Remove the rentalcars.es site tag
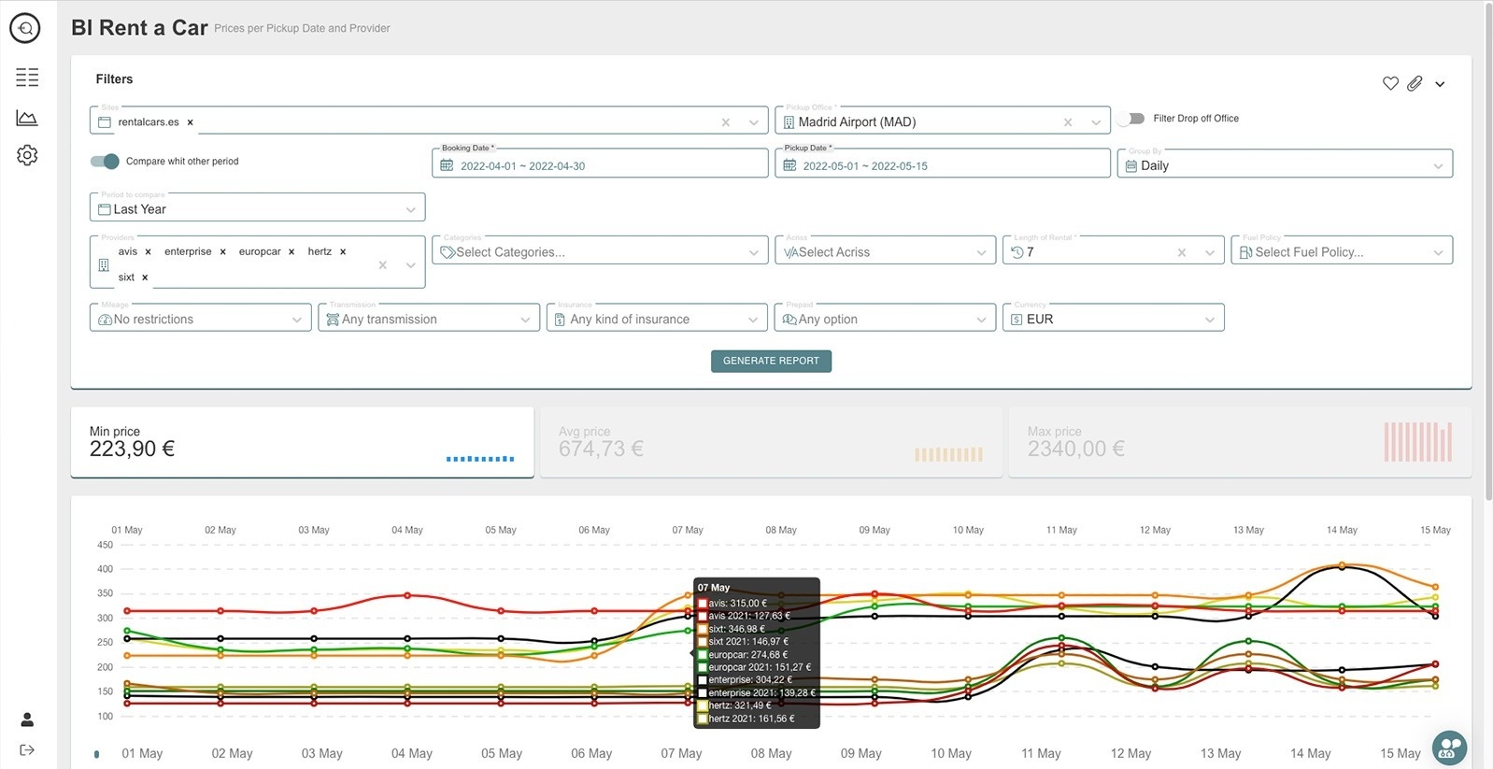Screen dimensions: 1493x769 pos(190,122)
